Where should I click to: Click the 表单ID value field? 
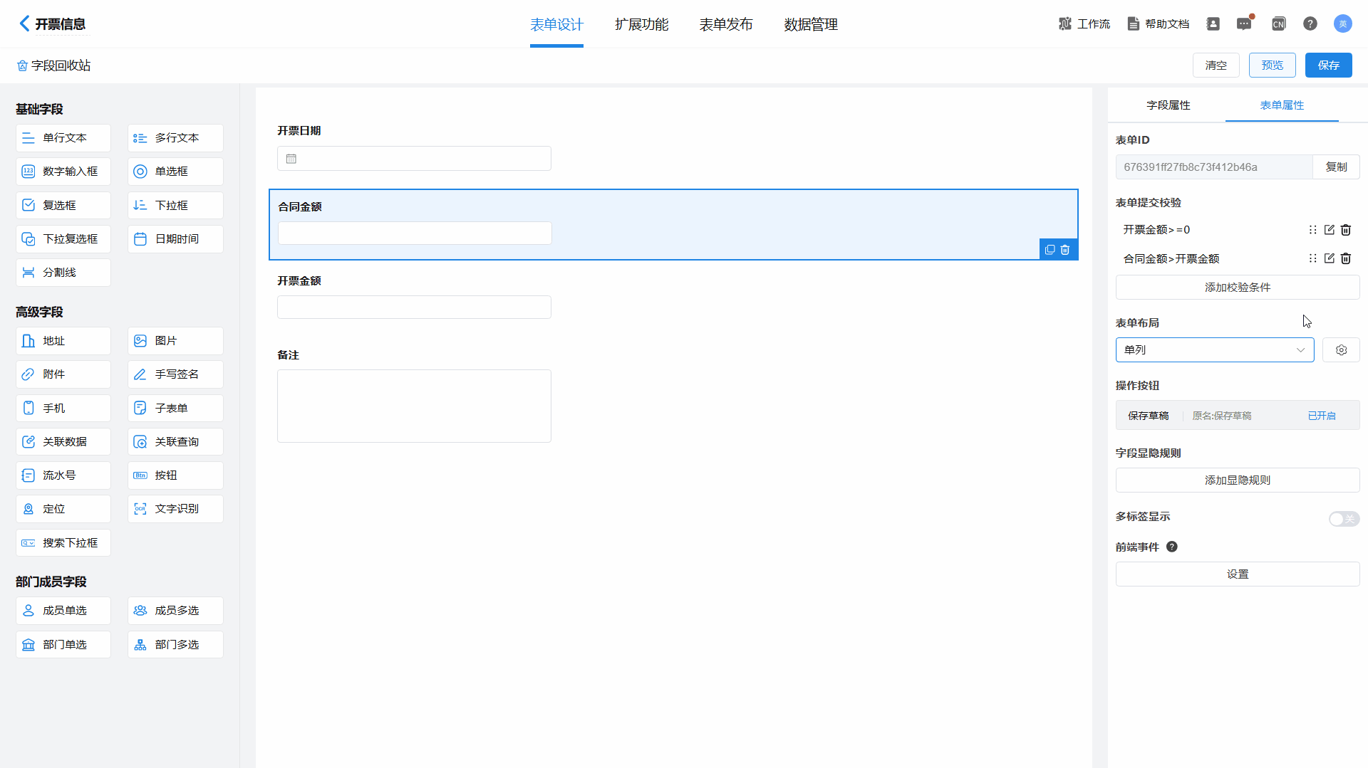pyautogui.click(x=1214, y=167)
